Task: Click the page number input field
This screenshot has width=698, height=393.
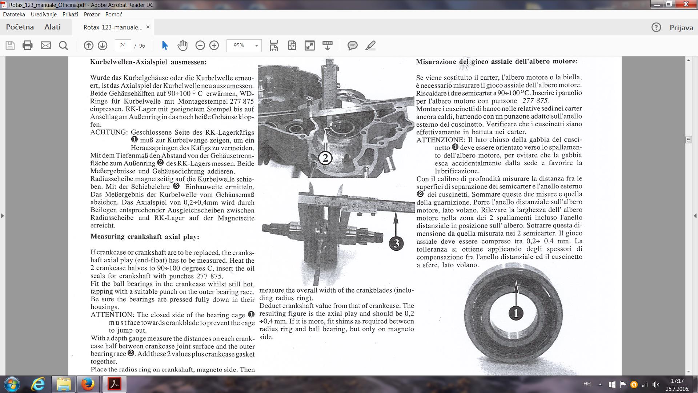Action: click(x=123, y=45)
